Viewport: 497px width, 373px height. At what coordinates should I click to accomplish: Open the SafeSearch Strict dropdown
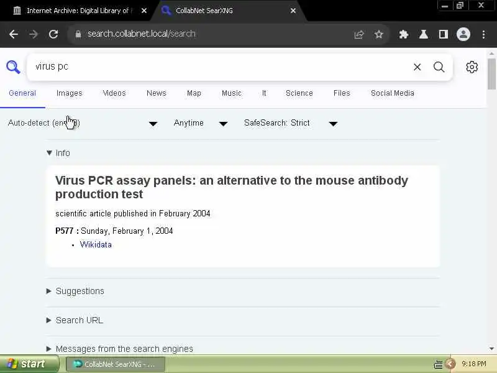pyautogui.click(x=291, y=123)
